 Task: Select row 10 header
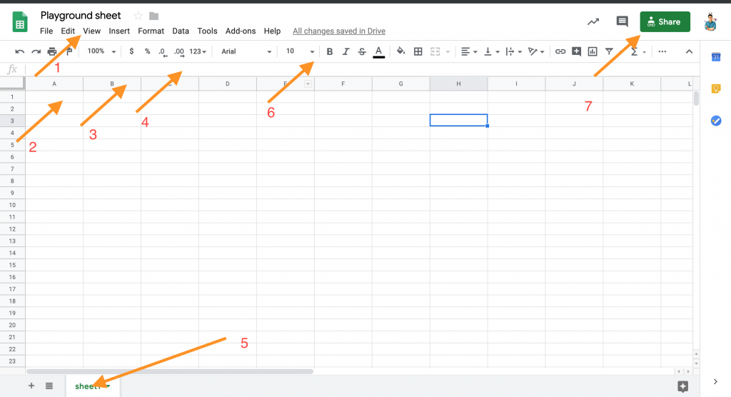click(x=12, y=205)
